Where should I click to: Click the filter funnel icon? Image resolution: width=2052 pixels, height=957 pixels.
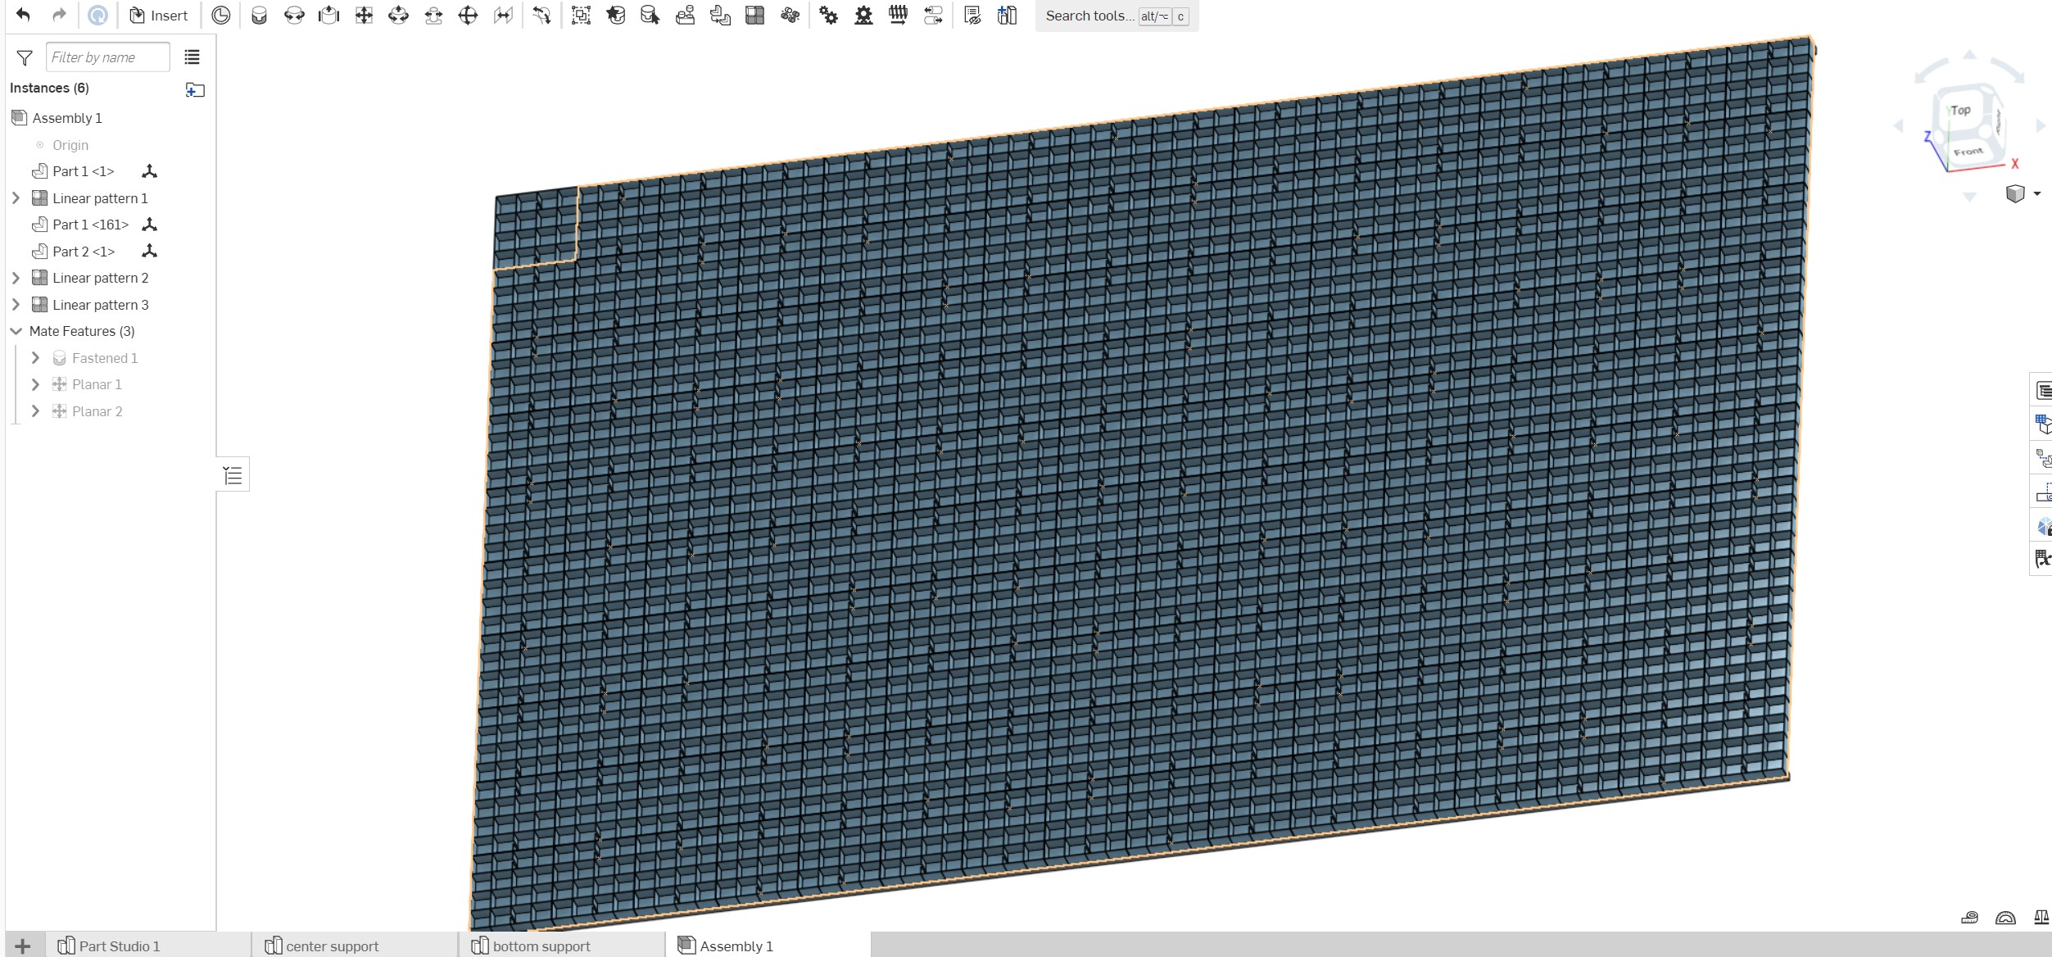click(x=25, y=57)
